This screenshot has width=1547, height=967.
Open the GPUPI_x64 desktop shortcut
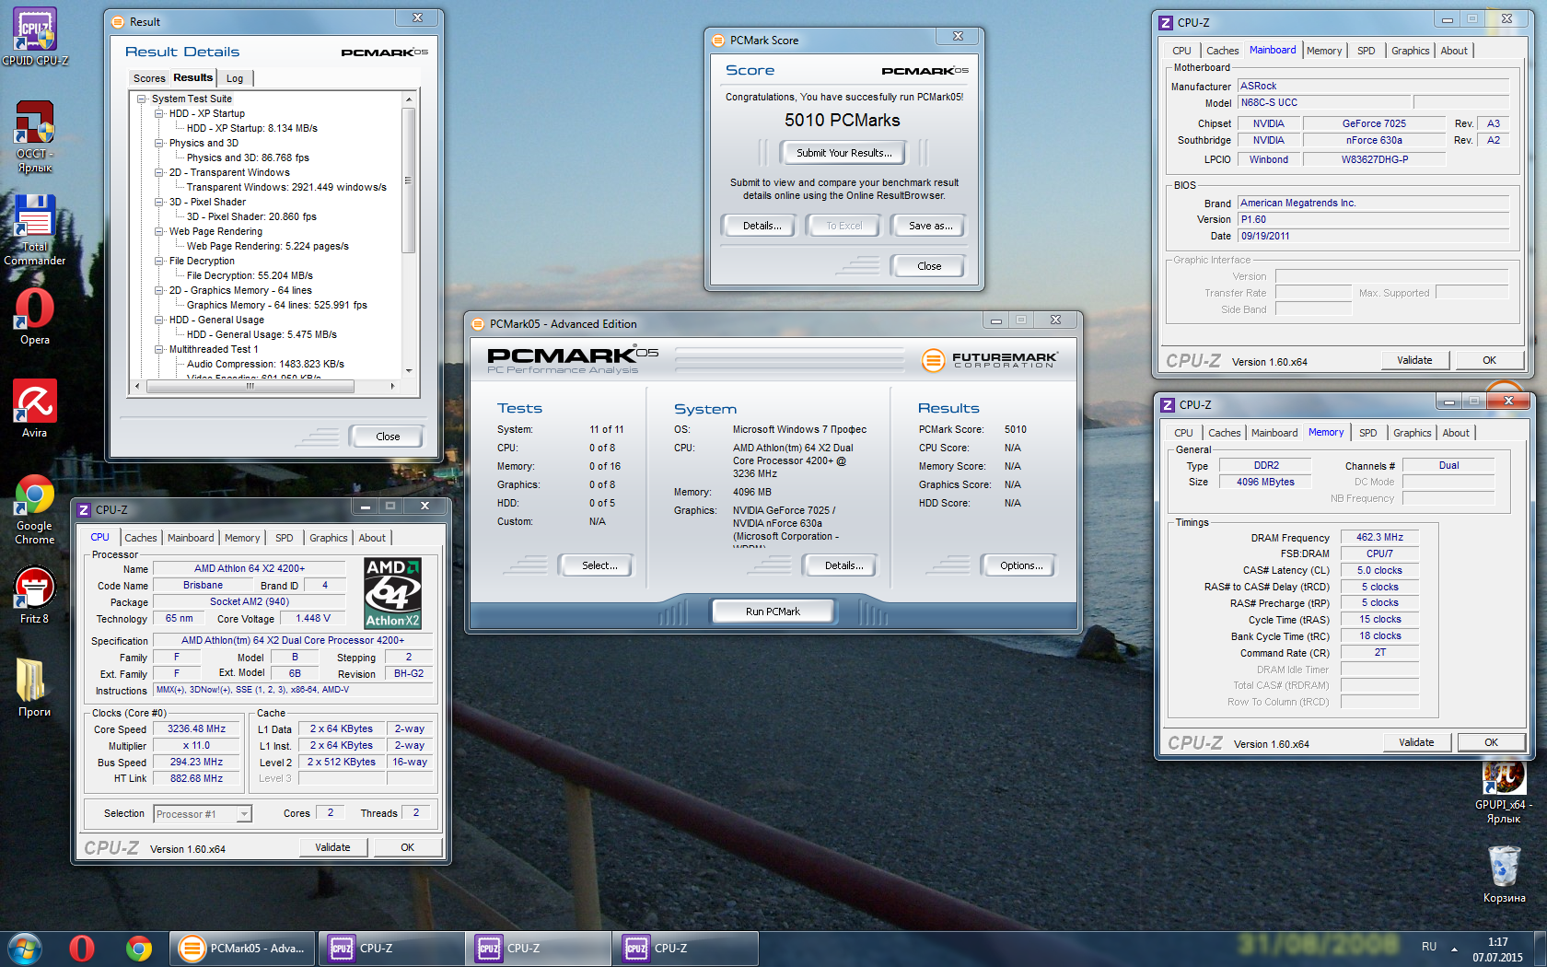click(1504, 792)
